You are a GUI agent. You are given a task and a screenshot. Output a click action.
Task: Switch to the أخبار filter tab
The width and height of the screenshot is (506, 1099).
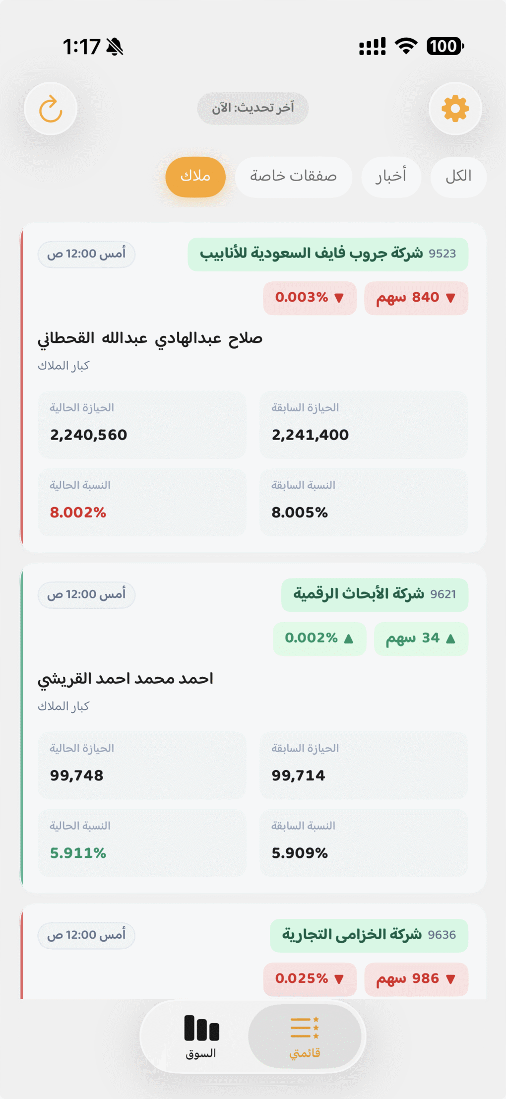tap(391, 177)
